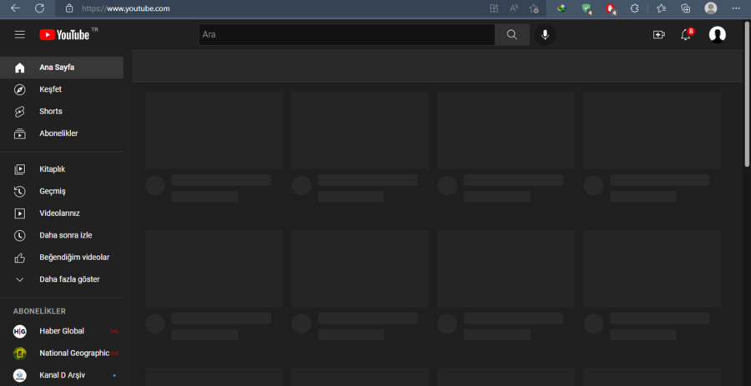Open the read aloud icon

[x=514, y=8]
